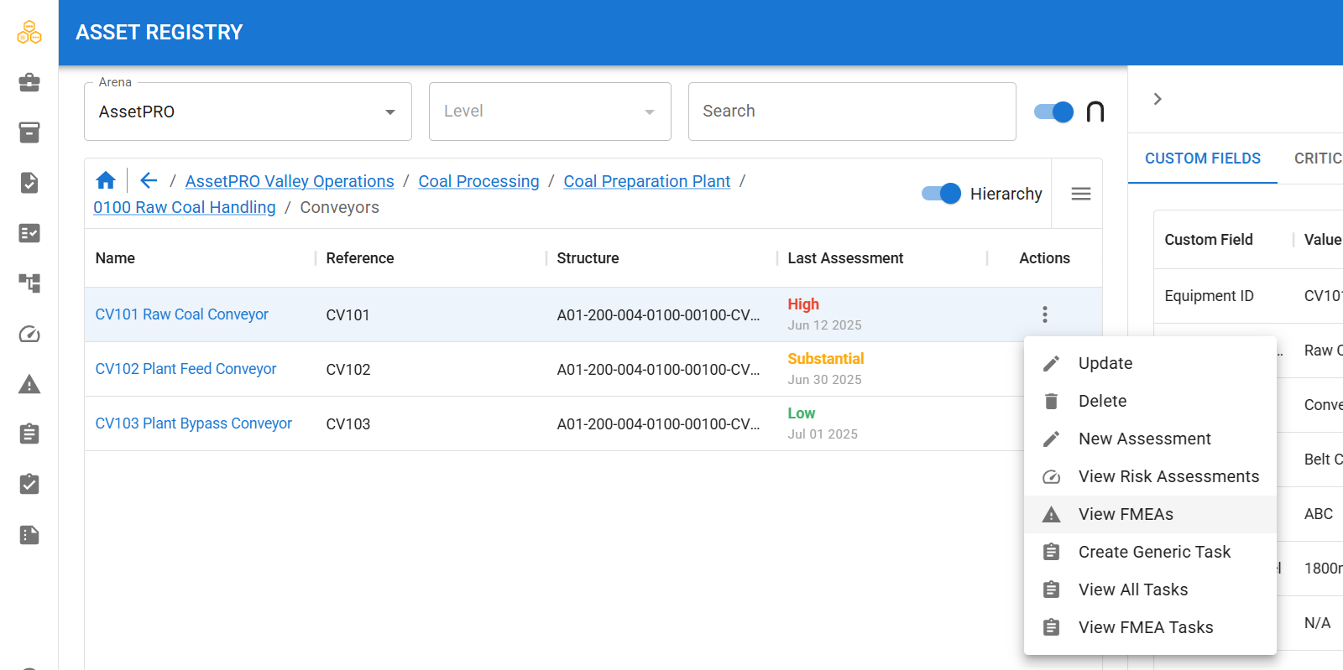Choose New Assessment in the menu
The image size is (1343, 670).
point(1150,439)
